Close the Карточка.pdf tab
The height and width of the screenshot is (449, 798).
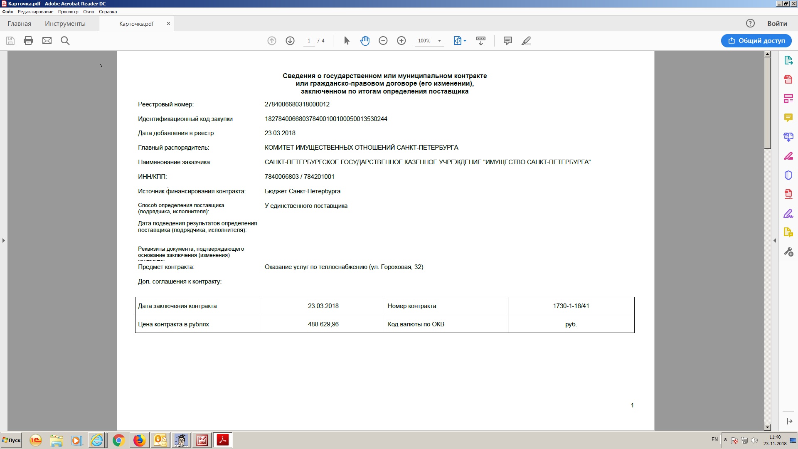[168, 24]
